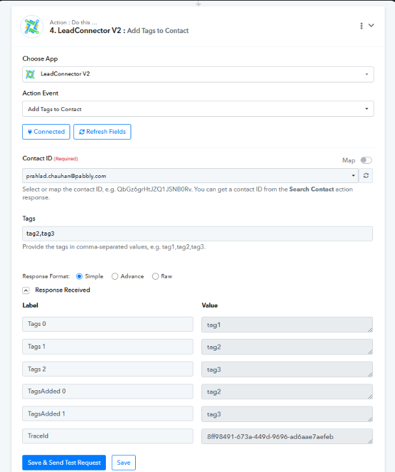Click the Refresh Fields button
This screenshot has width=395, height=472.
pos(102,132)
